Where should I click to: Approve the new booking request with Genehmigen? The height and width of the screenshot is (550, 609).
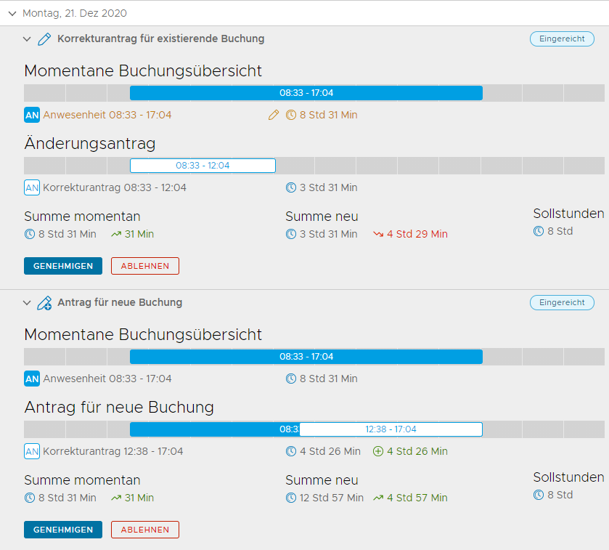[x=63, y=530]
